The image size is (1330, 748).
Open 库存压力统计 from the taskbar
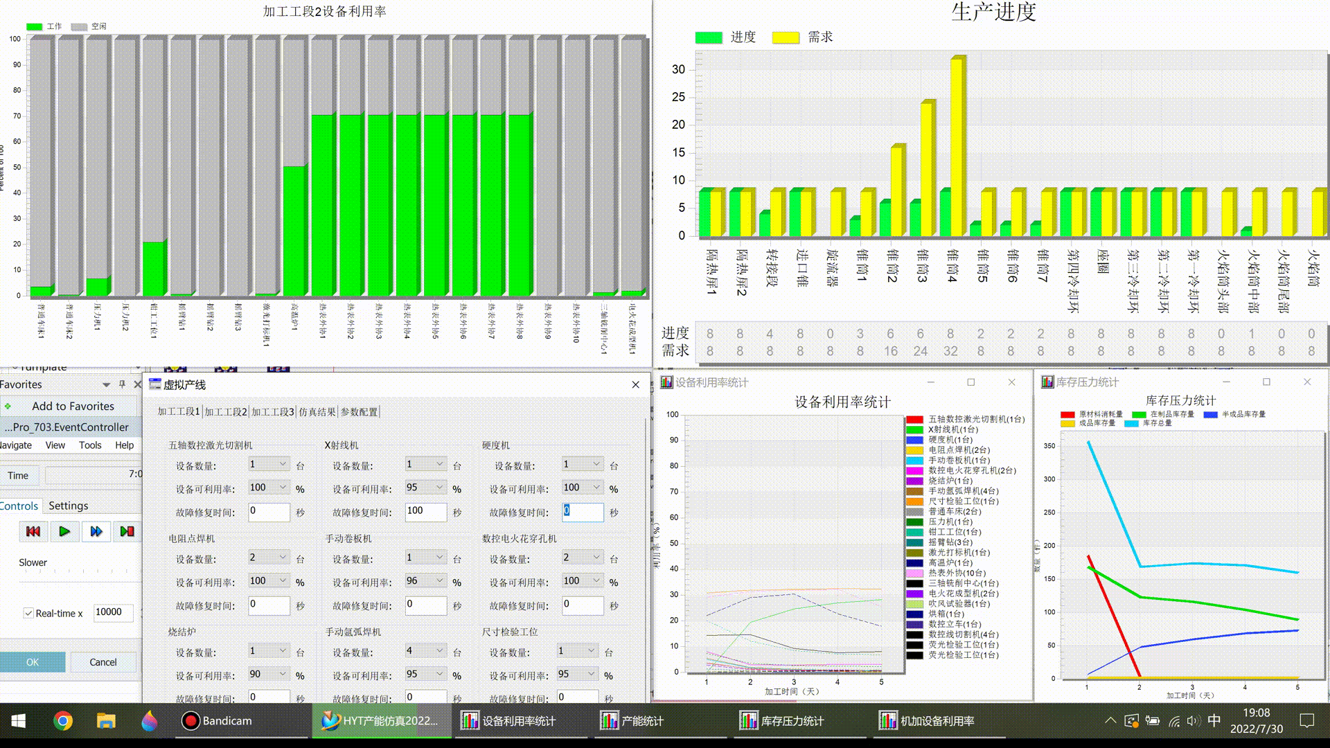(799, 721)
